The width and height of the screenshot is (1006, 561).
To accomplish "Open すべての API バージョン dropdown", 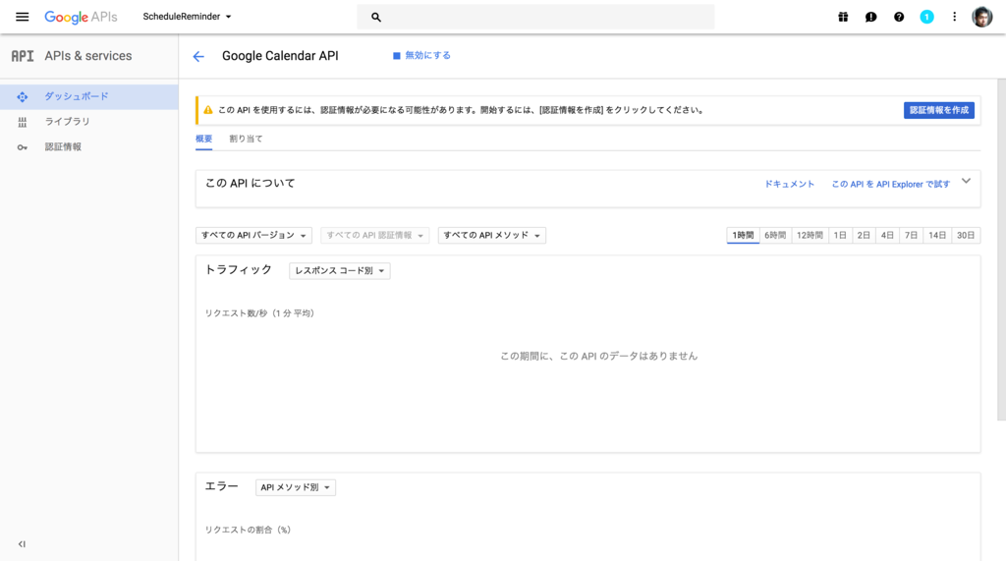I will click(x=253, y=236).
